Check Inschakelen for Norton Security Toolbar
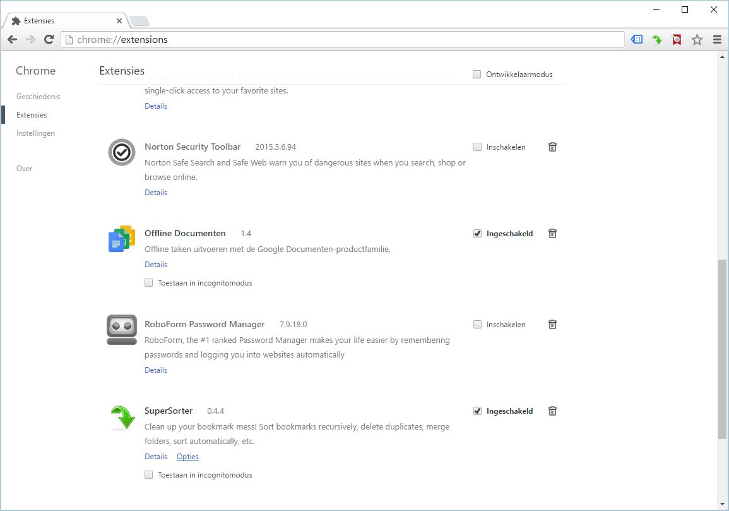729x511 pixels. pyautogui.click(x=477, y=147)
